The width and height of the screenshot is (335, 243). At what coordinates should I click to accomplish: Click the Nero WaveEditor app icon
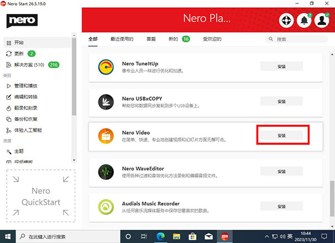point(106,172)
